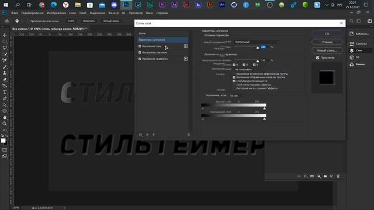Select the Ellipse shape tool
374x210 pixels.
tap(5, 111)
